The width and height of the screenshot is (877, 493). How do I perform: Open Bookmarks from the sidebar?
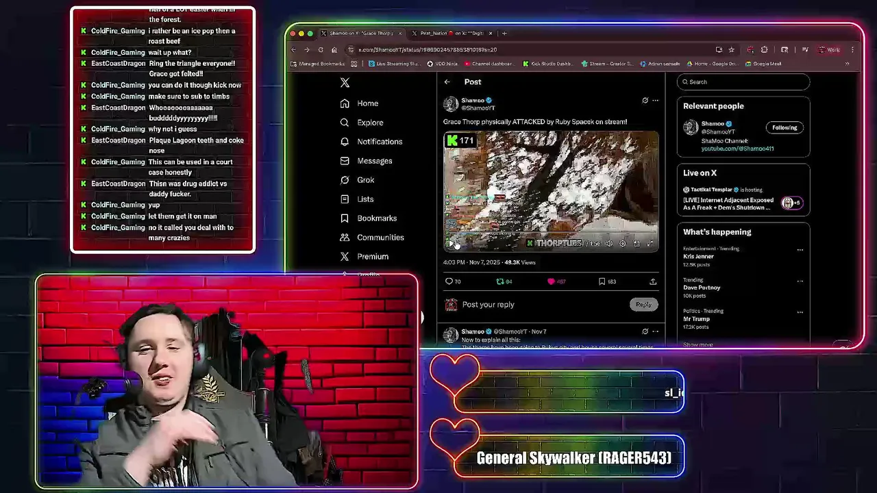(x=368, y=218)
